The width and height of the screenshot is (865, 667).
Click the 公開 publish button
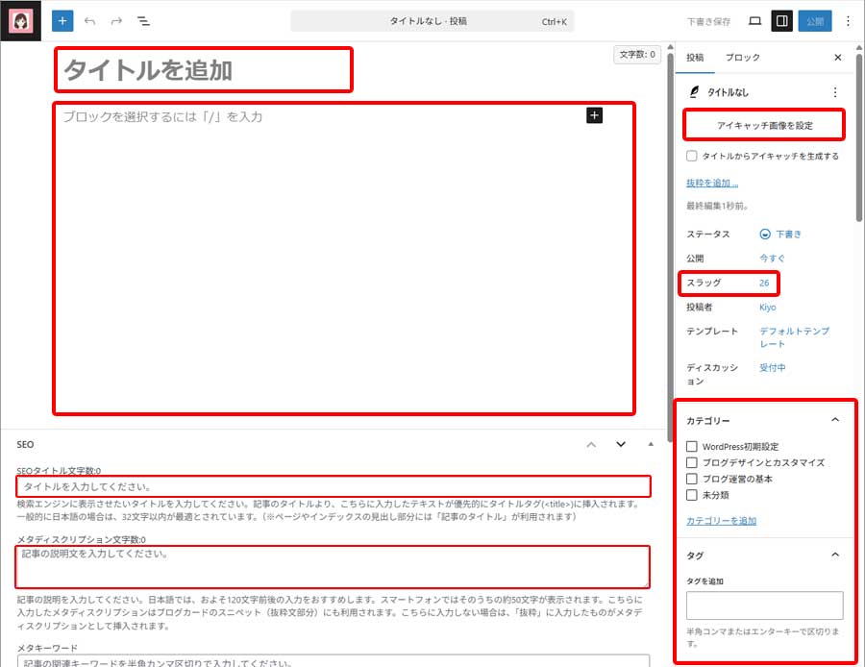814,20
